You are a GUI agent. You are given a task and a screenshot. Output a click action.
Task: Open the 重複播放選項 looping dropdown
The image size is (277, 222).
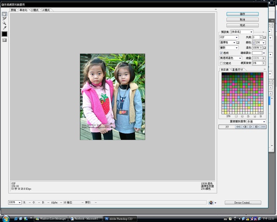point(256,122)
